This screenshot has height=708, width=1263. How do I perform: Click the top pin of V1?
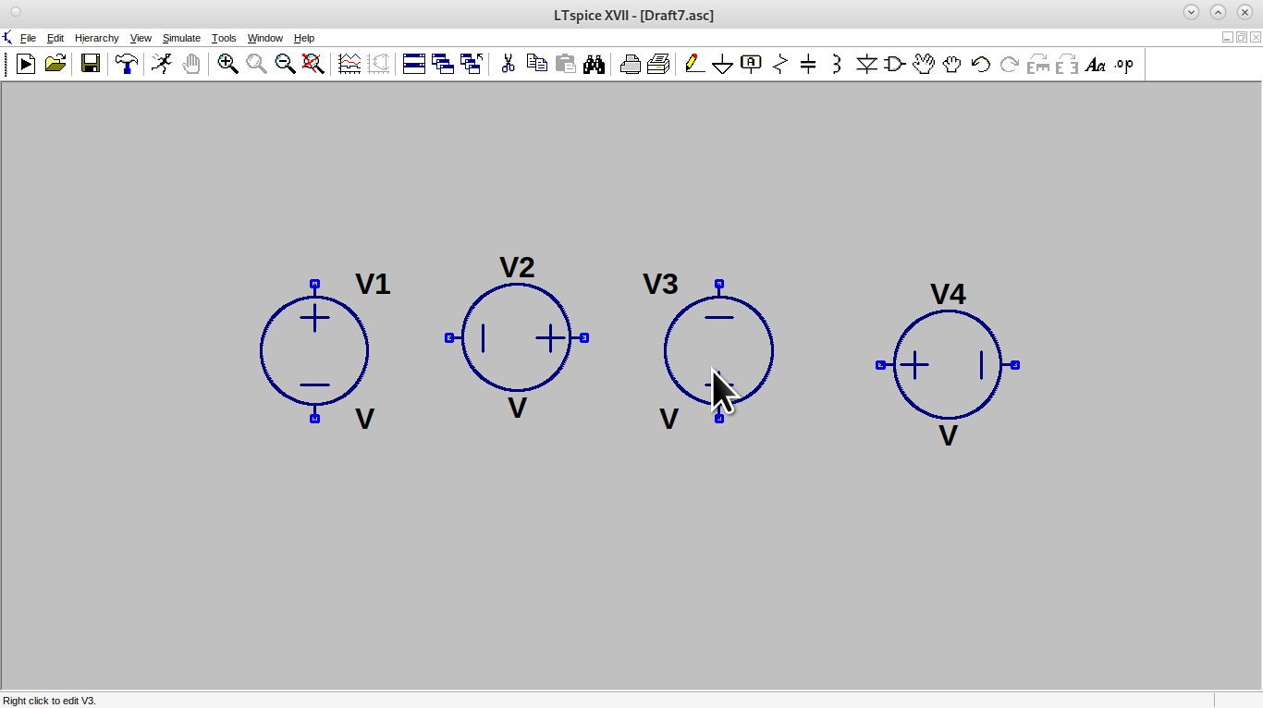point(314,284)
